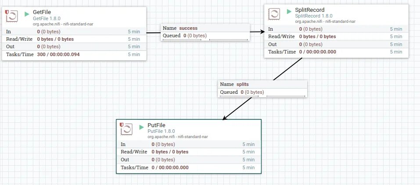Select the GetFile processor title
Viewport: 420px width, 185px height.
point(42,12)
